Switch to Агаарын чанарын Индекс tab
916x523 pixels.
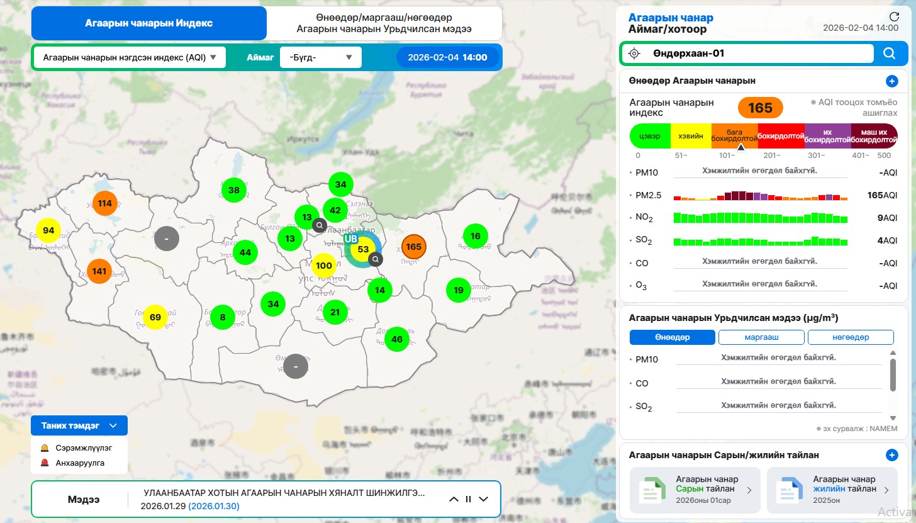coord(149,23)
